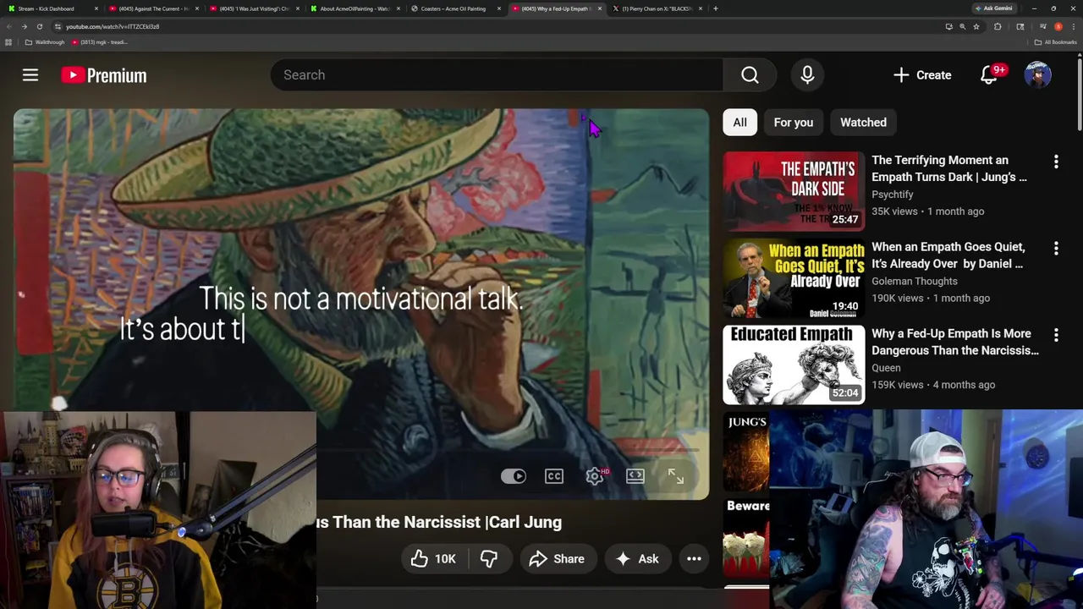Click the page vertical scrollbar

1079,93
